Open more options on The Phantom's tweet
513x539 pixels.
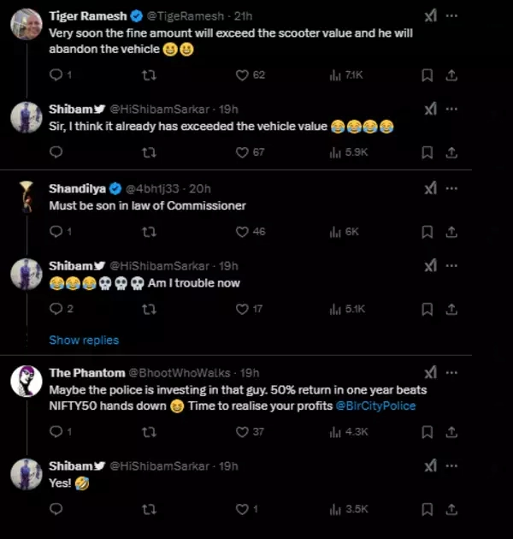(452, 372)
